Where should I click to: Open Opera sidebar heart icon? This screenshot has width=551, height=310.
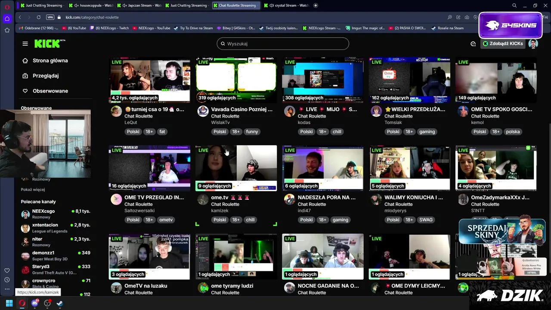(x=7, y=270)
